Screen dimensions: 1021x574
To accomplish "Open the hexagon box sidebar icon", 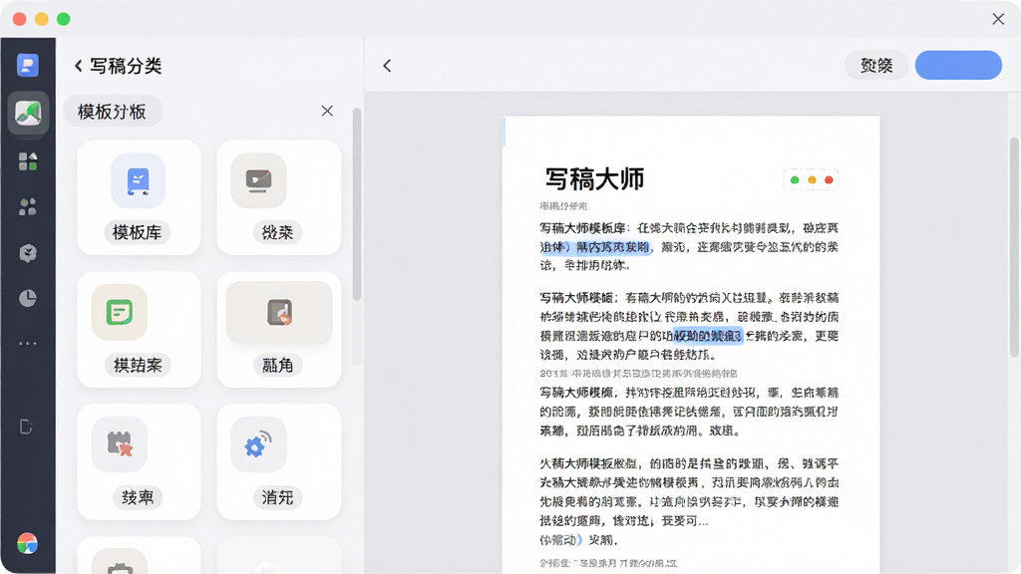I will coord(27,252).
